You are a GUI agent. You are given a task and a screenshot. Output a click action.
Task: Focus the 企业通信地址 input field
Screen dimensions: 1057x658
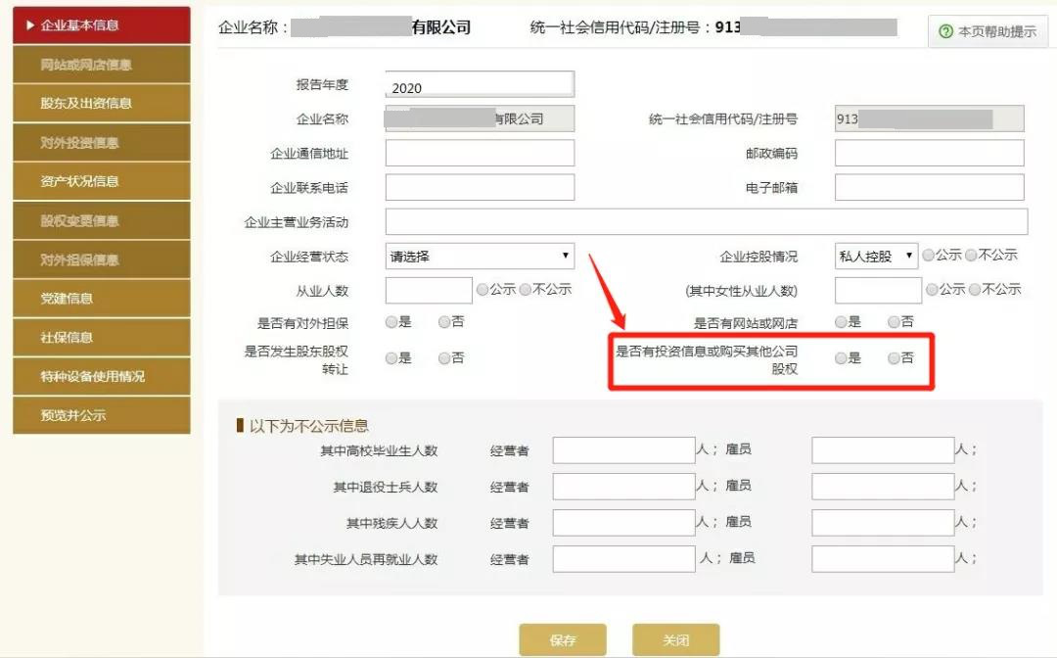pos(480,153)
